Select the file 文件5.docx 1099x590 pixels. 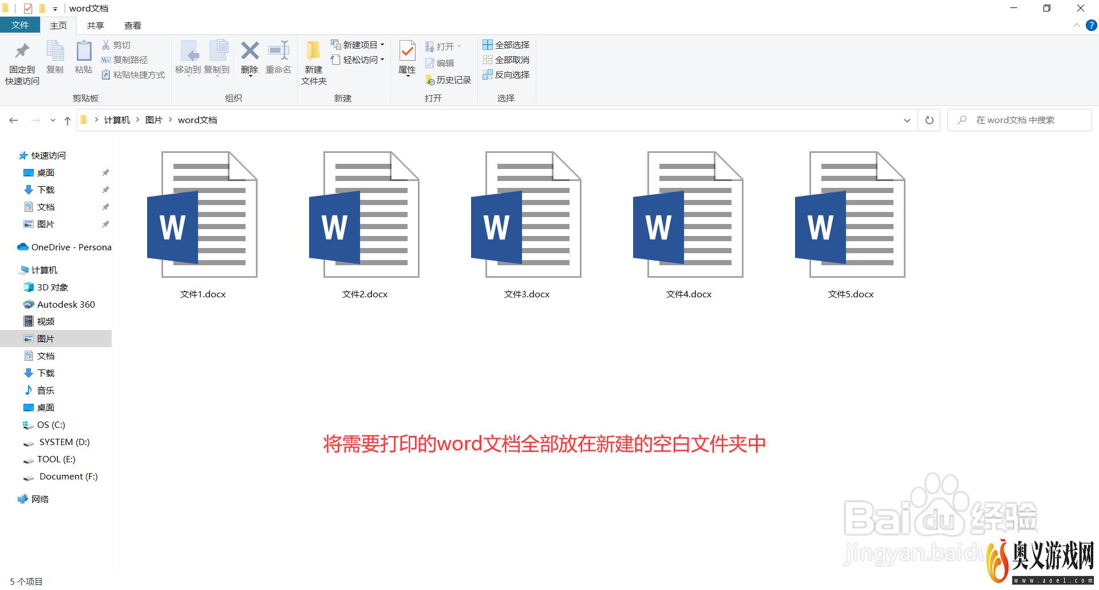point(851,225)
